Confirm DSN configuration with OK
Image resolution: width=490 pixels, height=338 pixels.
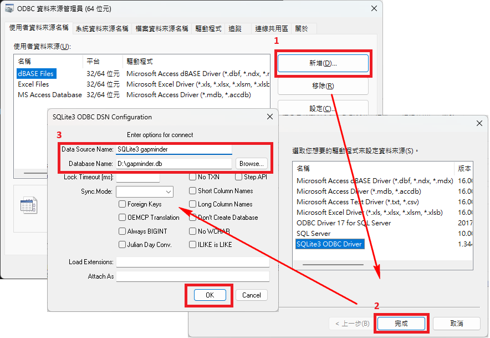point(210,295)
